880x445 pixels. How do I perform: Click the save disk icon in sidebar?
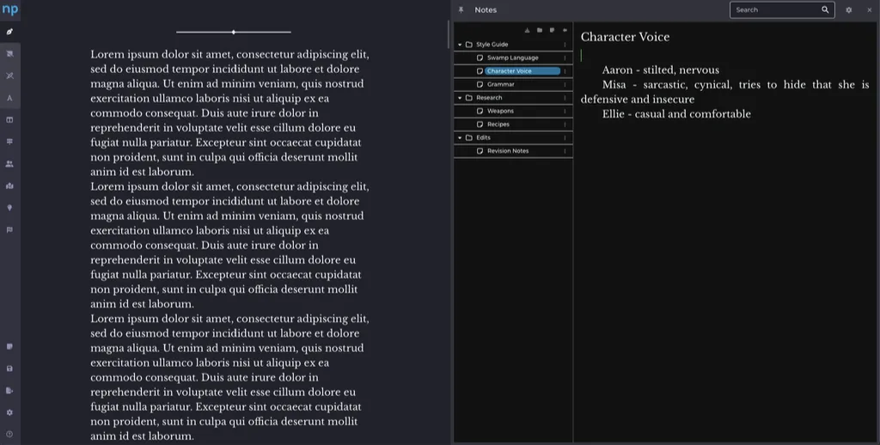[9, 369]
